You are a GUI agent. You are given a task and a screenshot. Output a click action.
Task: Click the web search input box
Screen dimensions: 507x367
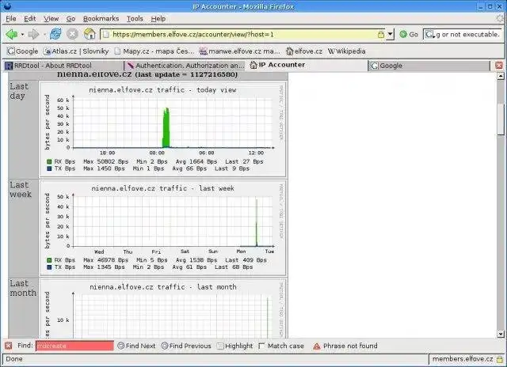(467, 34)
